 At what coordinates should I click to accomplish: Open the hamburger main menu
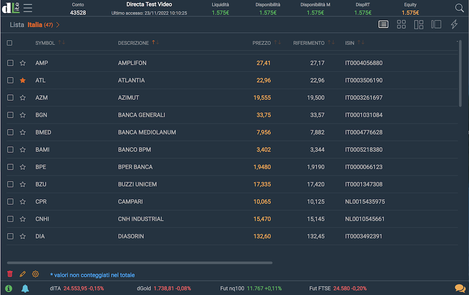tap(28, 8)
